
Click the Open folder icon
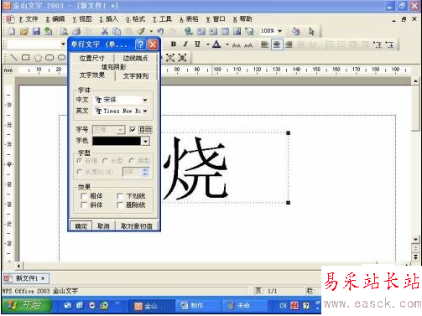coord(24,31)
